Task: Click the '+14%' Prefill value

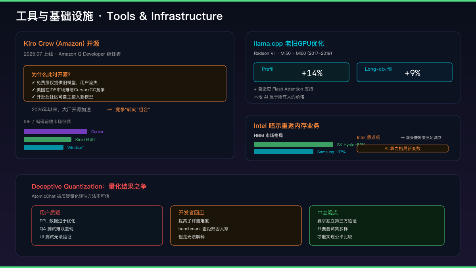Action: pos(312,73)
